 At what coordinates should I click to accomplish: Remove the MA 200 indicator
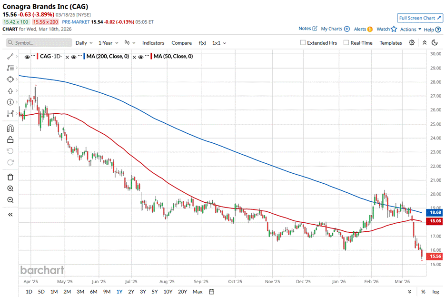[67, 58]
